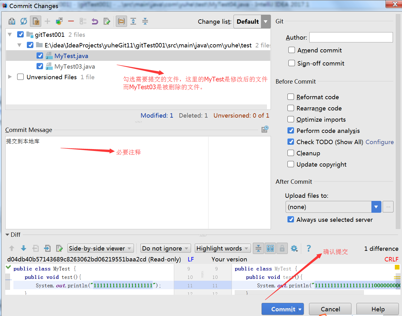Open the Do not ignore dropdown
This screenshot has height=316, width=402.
tap(166, 248)
